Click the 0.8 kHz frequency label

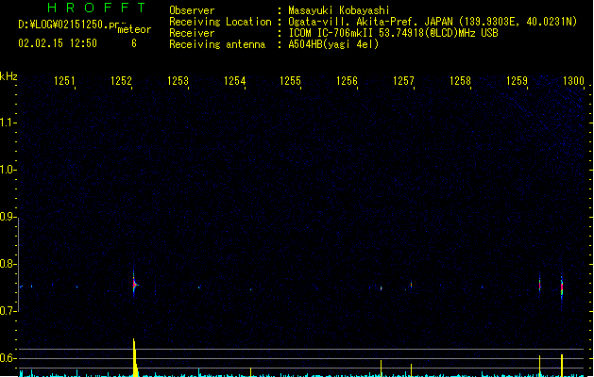tap(8, 264)
